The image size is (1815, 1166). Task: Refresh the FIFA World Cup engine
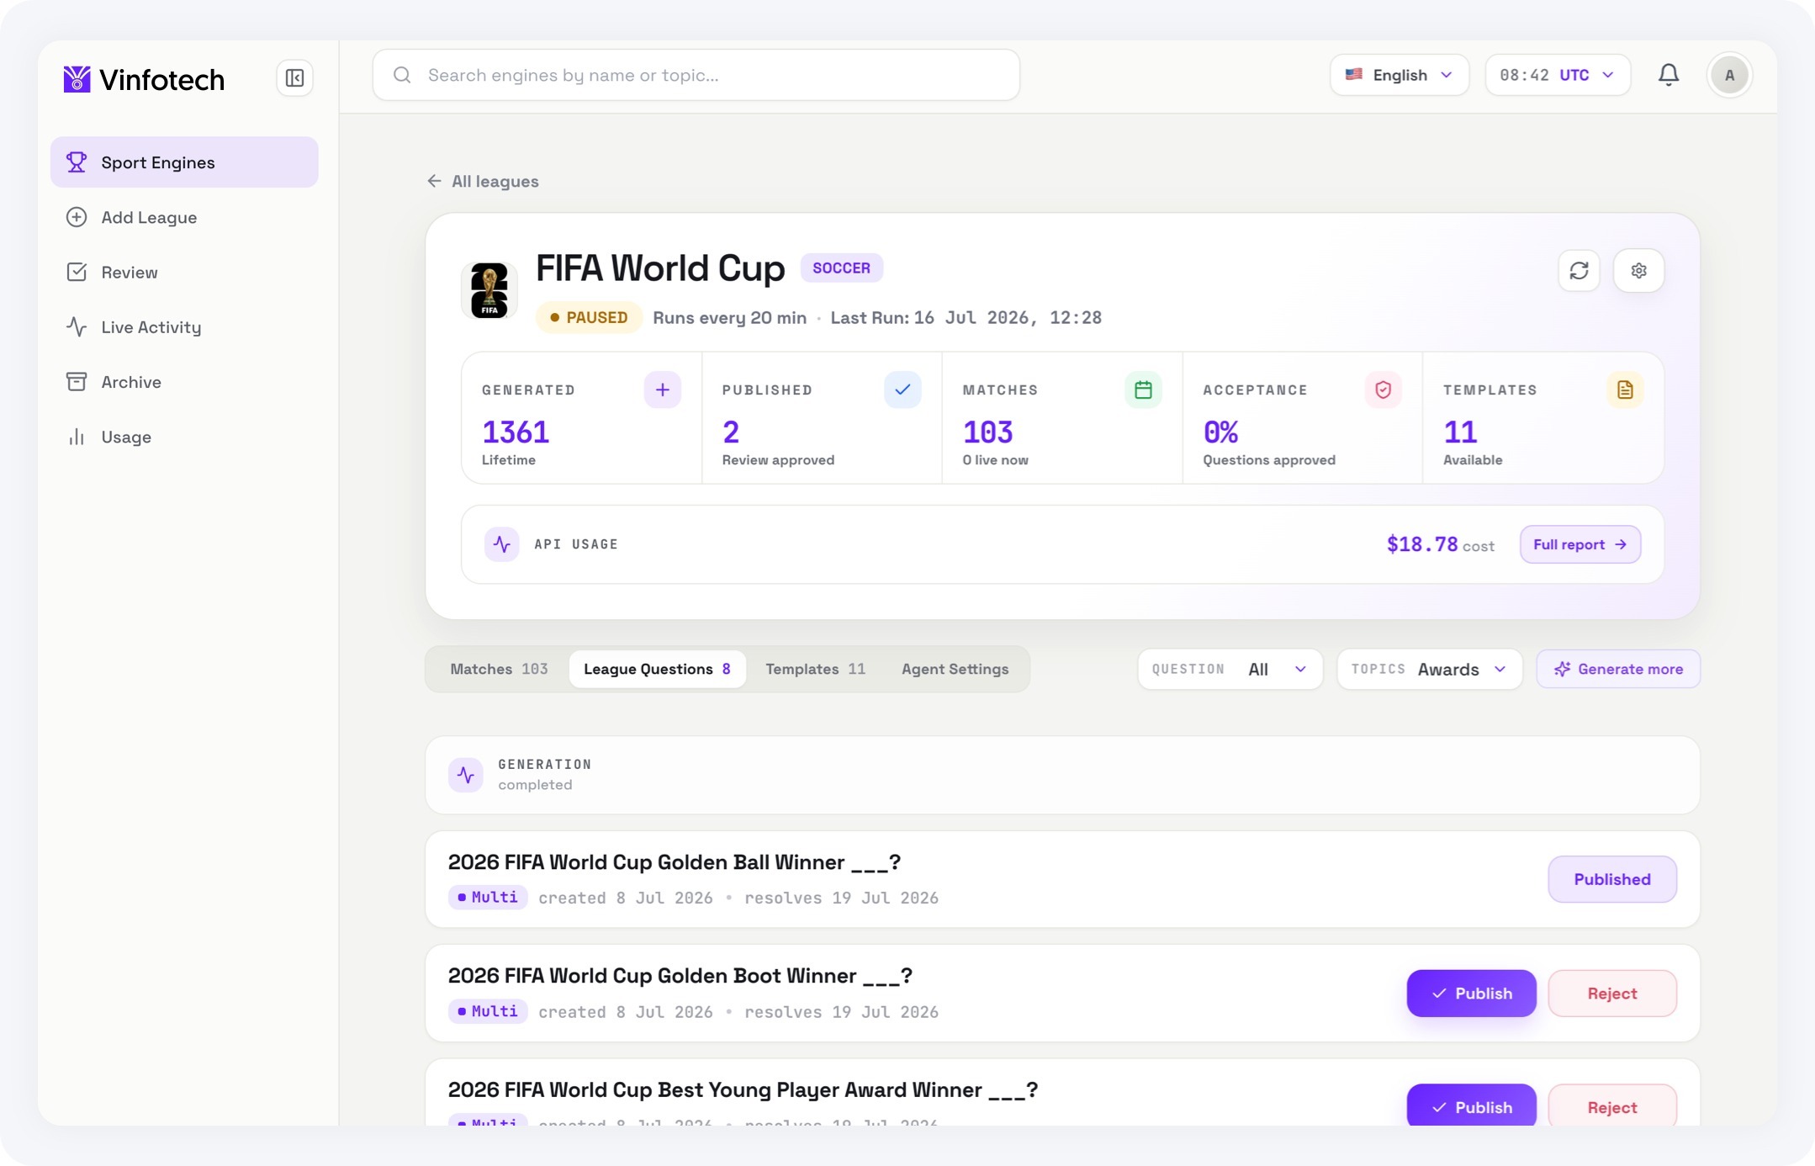point(1579,271)
